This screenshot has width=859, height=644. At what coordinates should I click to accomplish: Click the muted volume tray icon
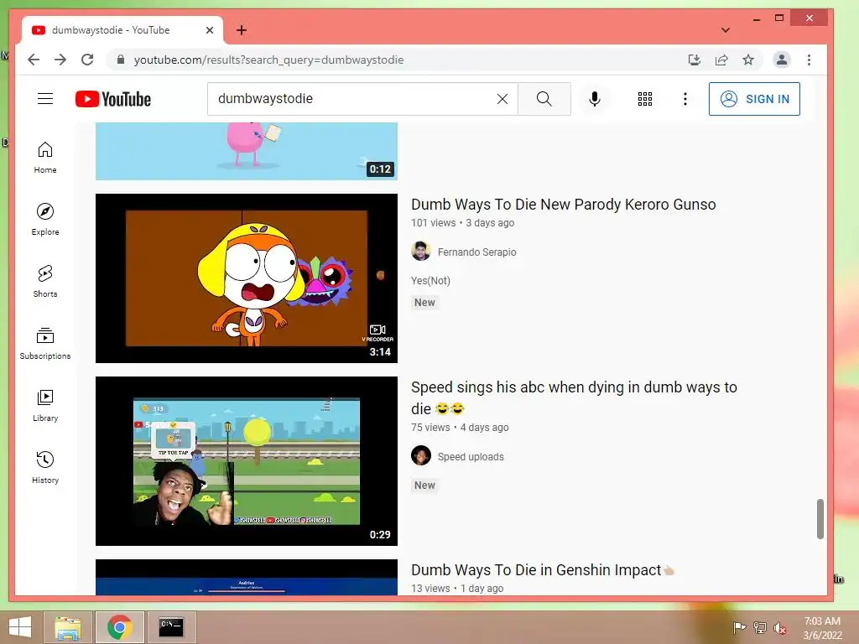tap(780, 627)
